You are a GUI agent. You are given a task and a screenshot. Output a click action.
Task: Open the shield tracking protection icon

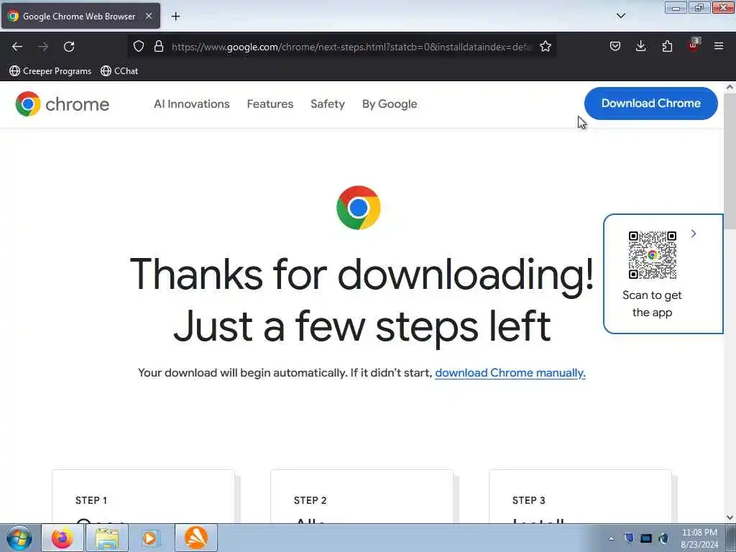(x=139, y=46)
